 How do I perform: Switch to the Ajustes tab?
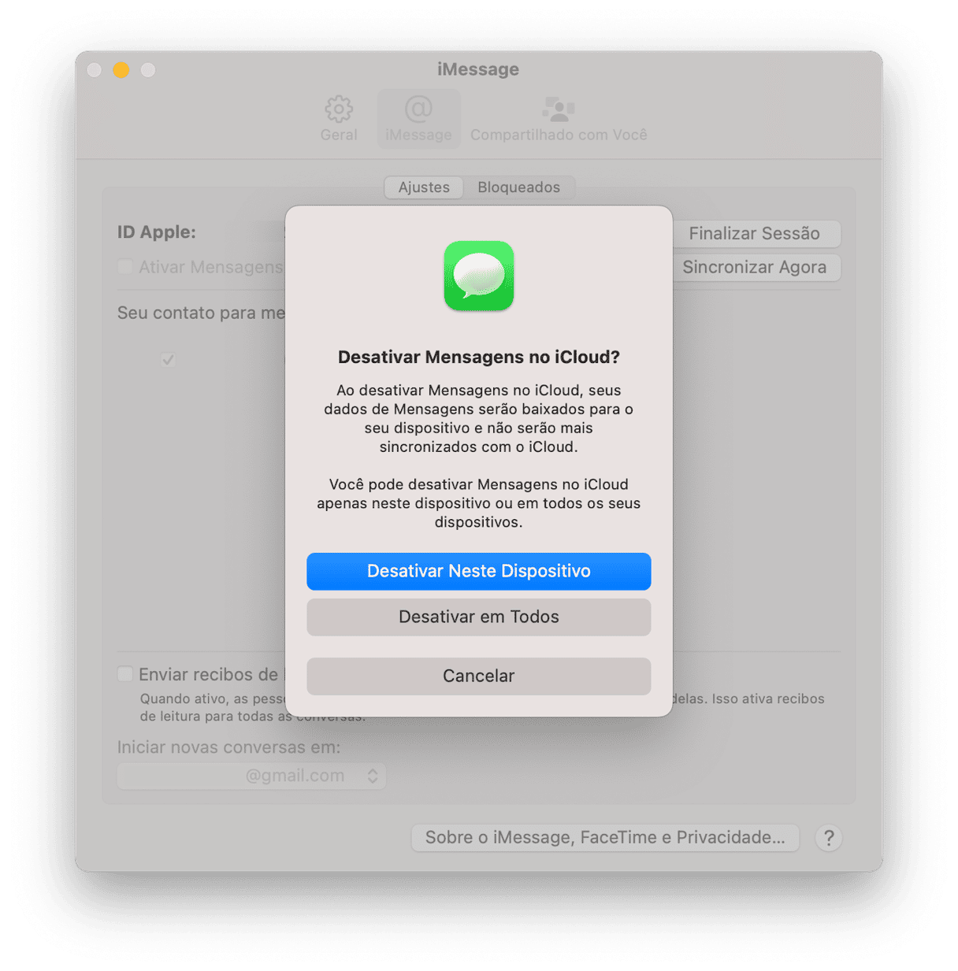(x=424, y=187)
